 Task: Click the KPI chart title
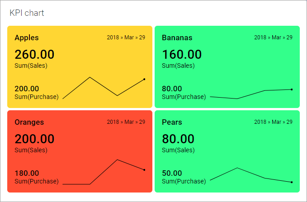tap(27, 13)
